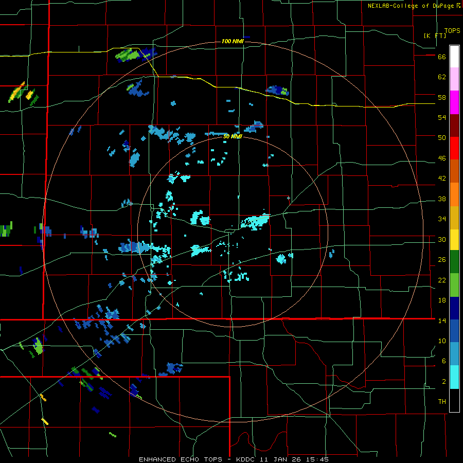Click the navy legend swatch
463x463 pixels.
coord(454,308)
